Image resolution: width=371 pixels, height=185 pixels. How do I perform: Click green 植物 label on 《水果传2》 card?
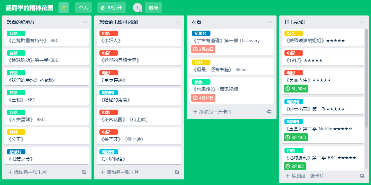pyautogui.click(x=201, y=82)
